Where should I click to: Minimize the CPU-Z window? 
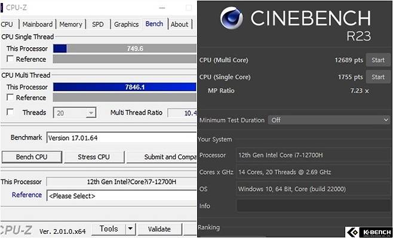[x=162, y=8]
